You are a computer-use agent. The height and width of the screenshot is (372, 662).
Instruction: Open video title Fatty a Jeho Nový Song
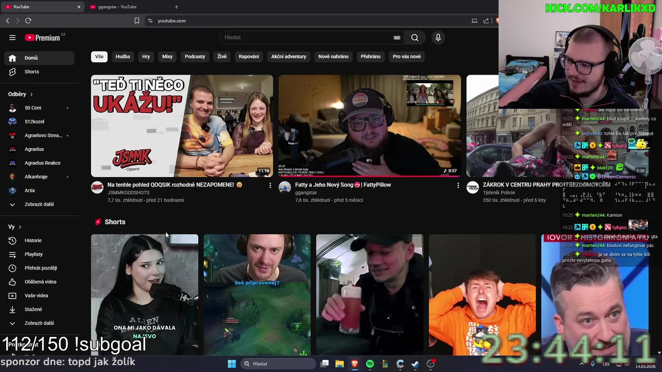(x=343, y=185)
